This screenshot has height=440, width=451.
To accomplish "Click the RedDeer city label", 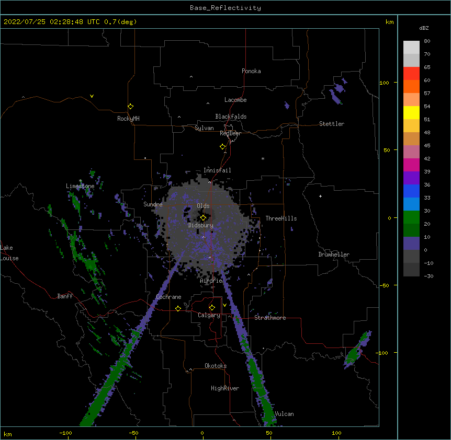I will tap(230, 133).
